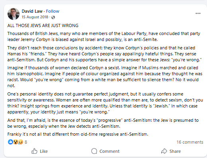Open the 15 August 2018 timestamp link

tap(35, 17)
